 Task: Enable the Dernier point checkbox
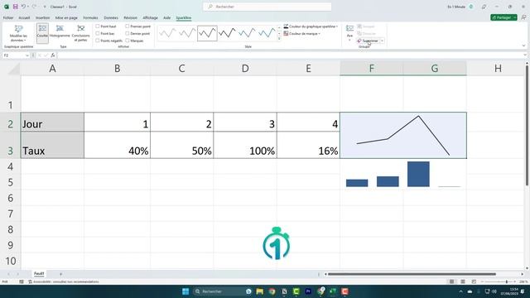point(127,33)
